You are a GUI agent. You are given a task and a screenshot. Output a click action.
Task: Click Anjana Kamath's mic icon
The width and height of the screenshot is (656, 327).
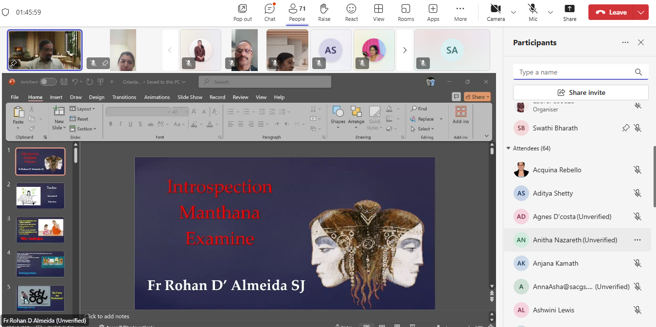[638, 263]
